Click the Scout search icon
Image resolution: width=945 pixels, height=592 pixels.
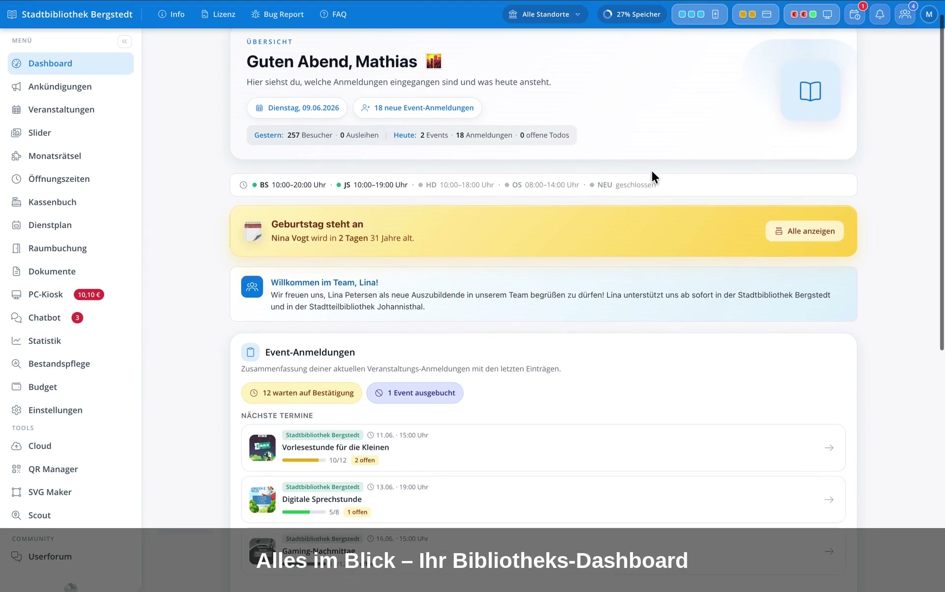(16, 515)
